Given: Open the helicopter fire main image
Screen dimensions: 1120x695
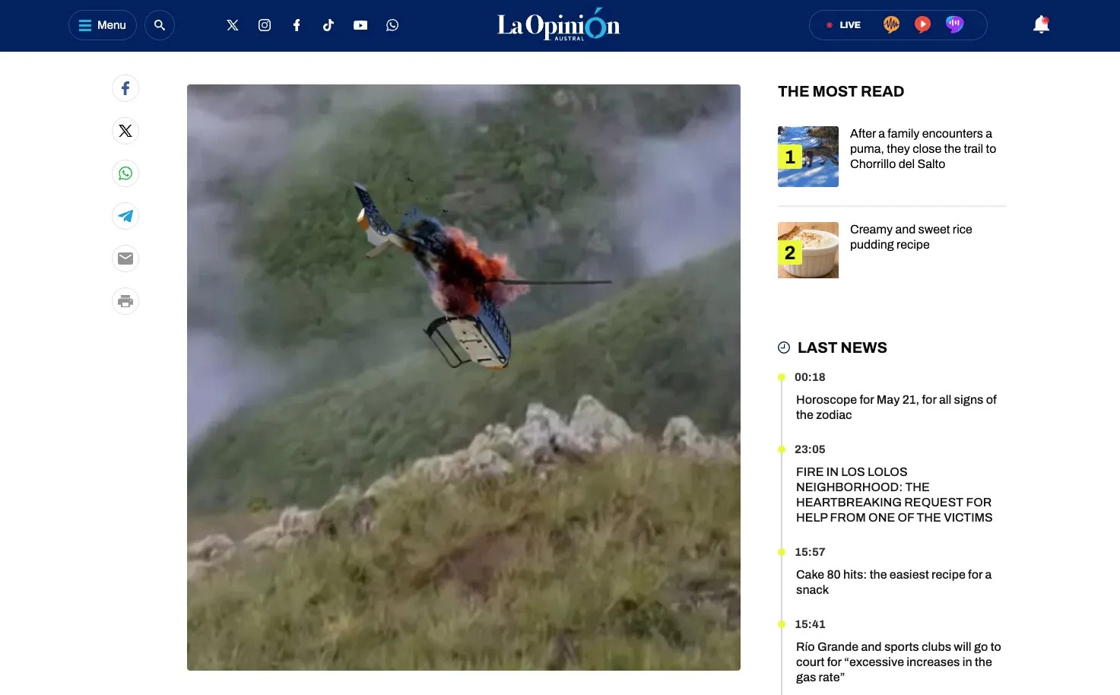Looking at the screenshot, I should pos(464,377).
